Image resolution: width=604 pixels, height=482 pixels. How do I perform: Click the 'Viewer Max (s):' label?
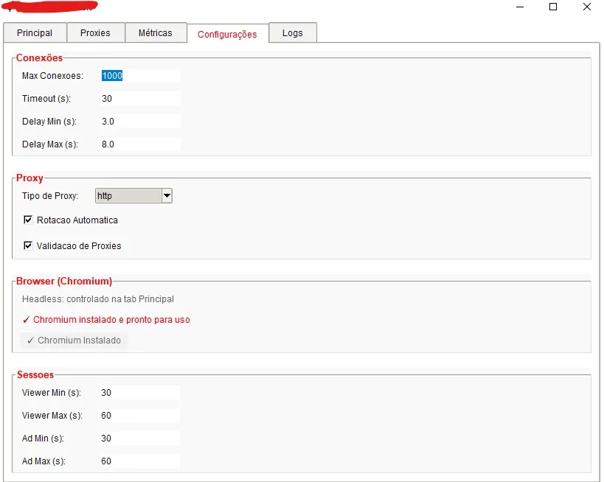pos(52,416)
